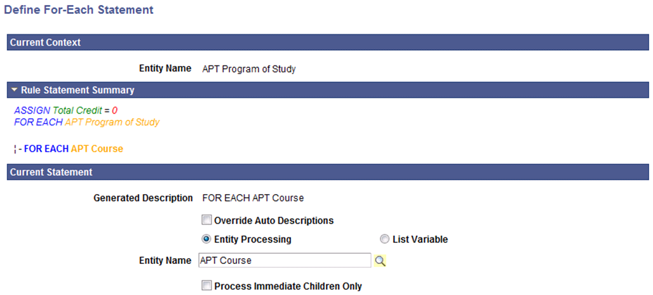Image resolution: width=653 pixels, height=295 pixels.
Task: Enable Override Auto Descriptions checkbox
Action: tap(206, 220)
